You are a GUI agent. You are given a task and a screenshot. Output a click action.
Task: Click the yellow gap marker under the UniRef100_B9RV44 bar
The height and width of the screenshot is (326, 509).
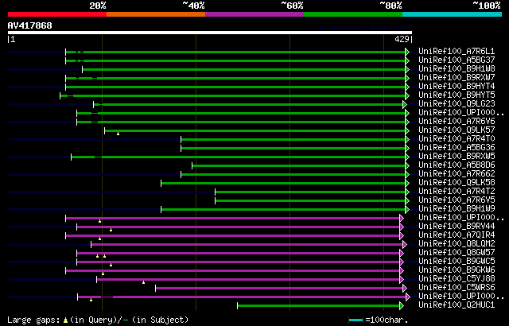[x=111, y=230]
